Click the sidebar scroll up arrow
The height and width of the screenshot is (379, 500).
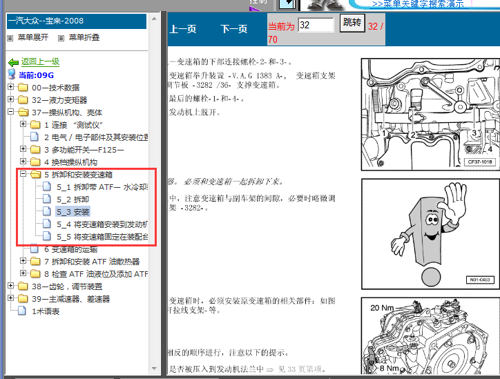pyautogui.click(x=154, y=19)
